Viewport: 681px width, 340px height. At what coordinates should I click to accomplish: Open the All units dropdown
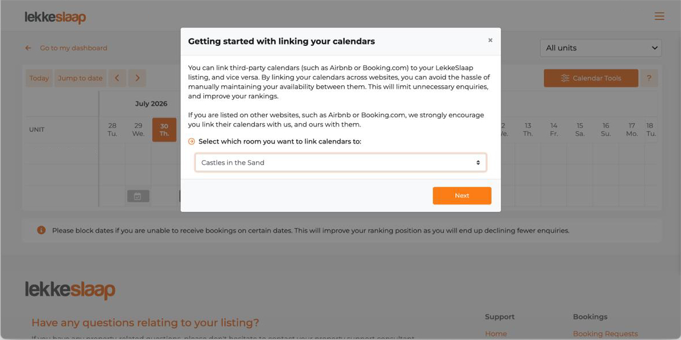point(601,48)
